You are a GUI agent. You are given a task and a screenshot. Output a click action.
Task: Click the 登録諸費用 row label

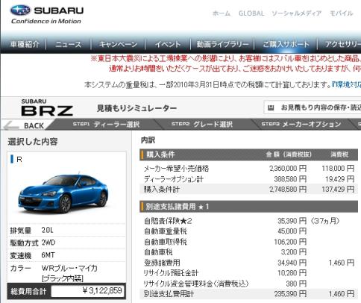tap(162, 263)
